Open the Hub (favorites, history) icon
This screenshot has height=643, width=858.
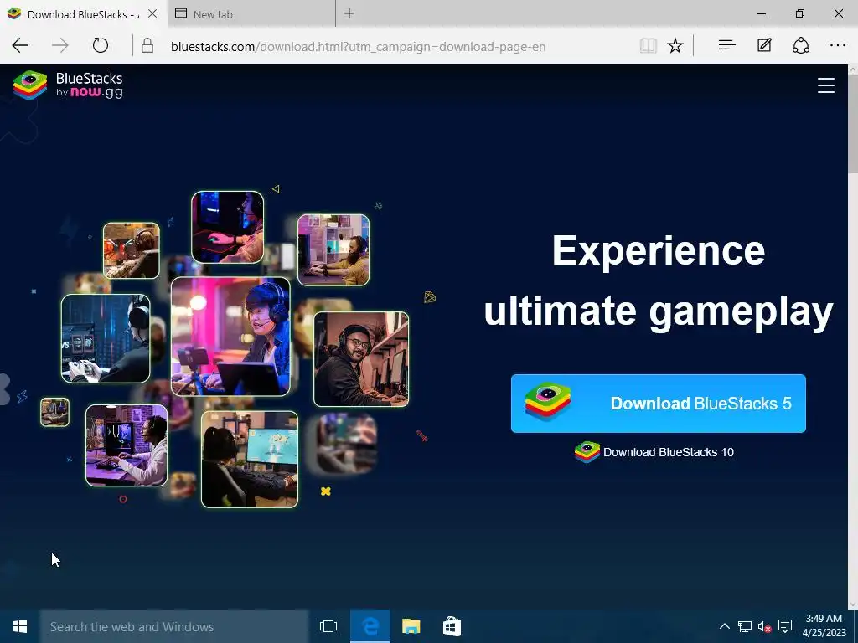(726, 45)
